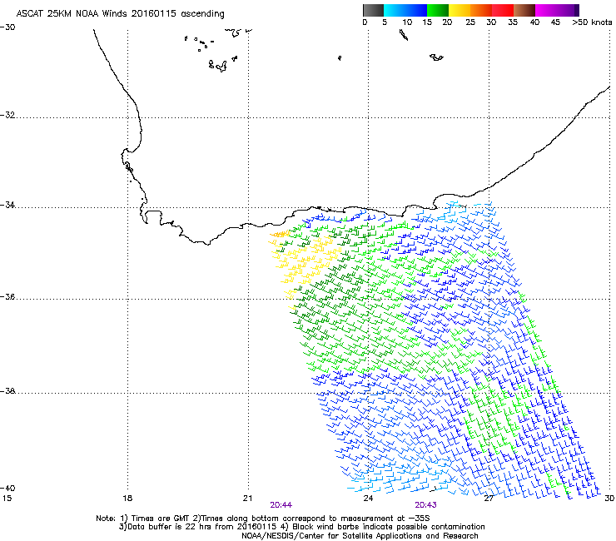Click the '18' longitude axis label
Image resolution: width=616 pixels, height=541 pixels.
pyautogui.click(x=127, y=499)
